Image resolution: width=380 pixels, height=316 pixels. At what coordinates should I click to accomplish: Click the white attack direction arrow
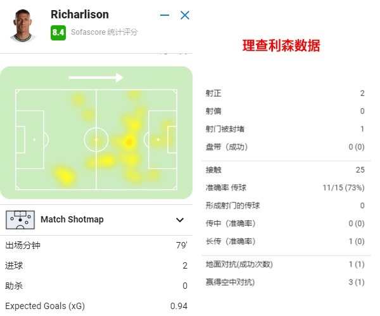point(96,78)
